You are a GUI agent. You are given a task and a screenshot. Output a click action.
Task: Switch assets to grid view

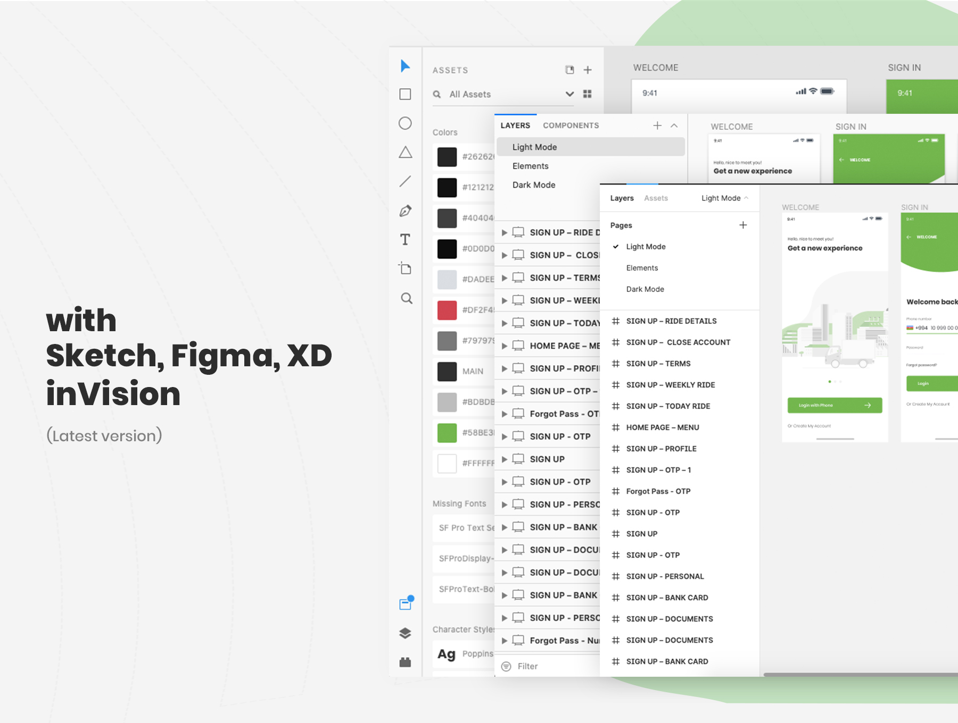587,94
